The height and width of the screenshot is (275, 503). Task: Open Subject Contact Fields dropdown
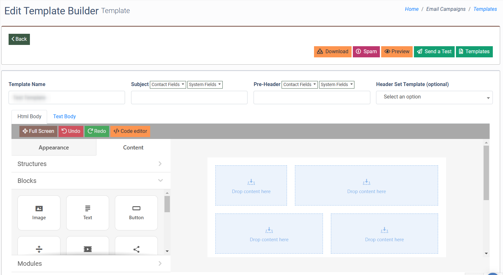coord(168,84)
